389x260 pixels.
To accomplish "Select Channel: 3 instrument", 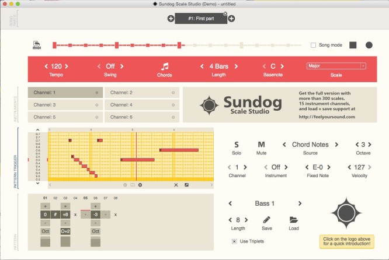I will pos(65,105).
